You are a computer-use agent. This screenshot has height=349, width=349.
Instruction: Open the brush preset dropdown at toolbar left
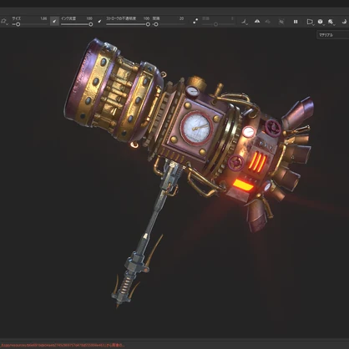[4, 22]
